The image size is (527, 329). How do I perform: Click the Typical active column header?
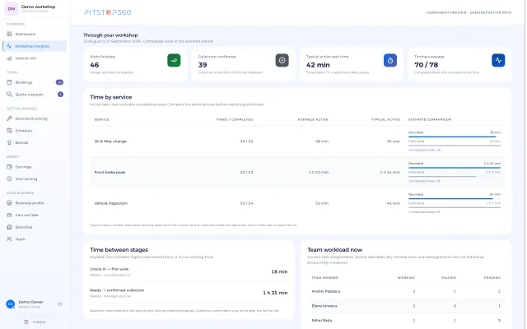(x=385, y=119)
